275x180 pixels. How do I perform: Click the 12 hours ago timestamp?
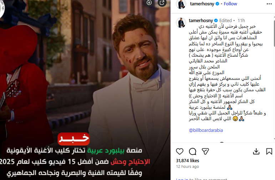pos(188,166)
